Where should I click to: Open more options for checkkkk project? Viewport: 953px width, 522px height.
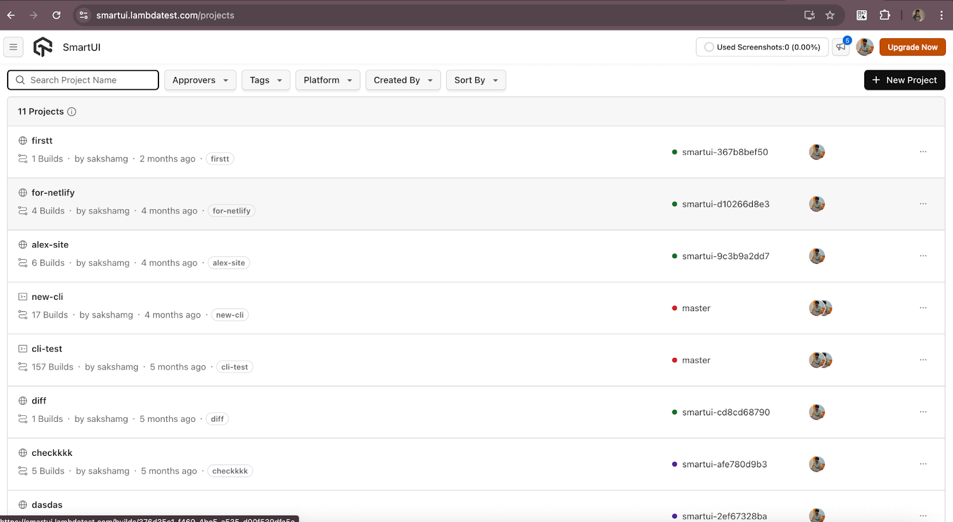923,464
